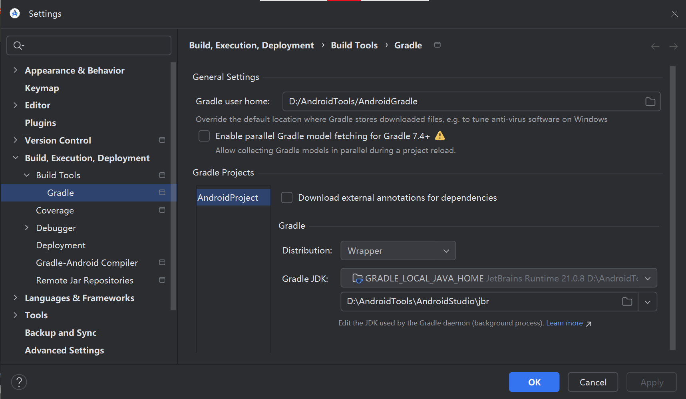Click the Cancel button
This screenshot has height=399, width=686.
pos(593,382)
